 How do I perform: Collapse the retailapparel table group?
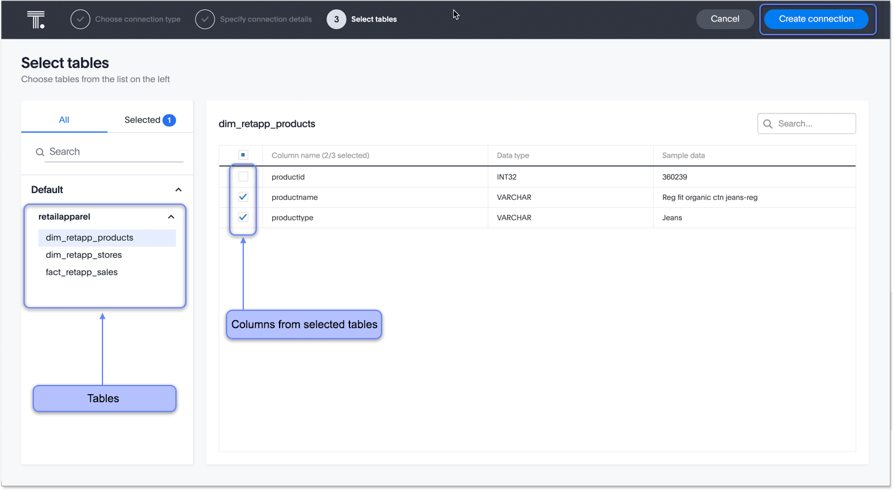pos(171,217)
